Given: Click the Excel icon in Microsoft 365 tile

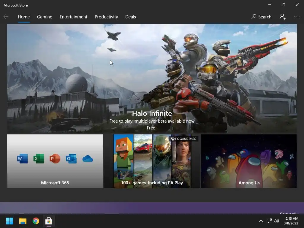Looking at the screenshot, I should point(39,159).
